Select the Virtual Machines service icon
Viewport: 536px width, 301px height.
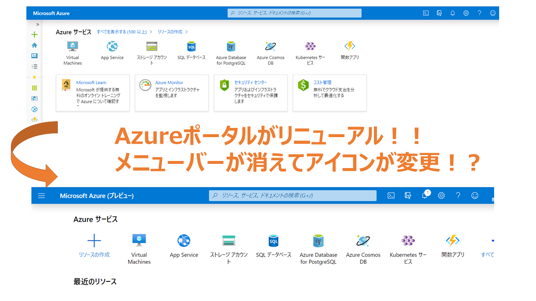click(x=72, y=46)
